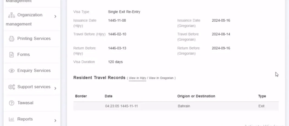Image resolution: width=289 pixels, height=126 pixels.
Task: Click the Tawasal question mark icon
Action: click(12, 103)
